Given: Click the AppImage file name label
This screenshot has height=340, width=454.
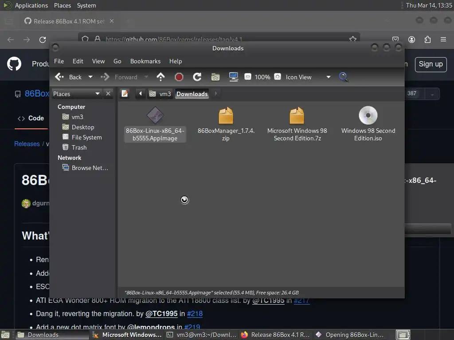Looking at the screenshot, I should click(x=155, y=135).
